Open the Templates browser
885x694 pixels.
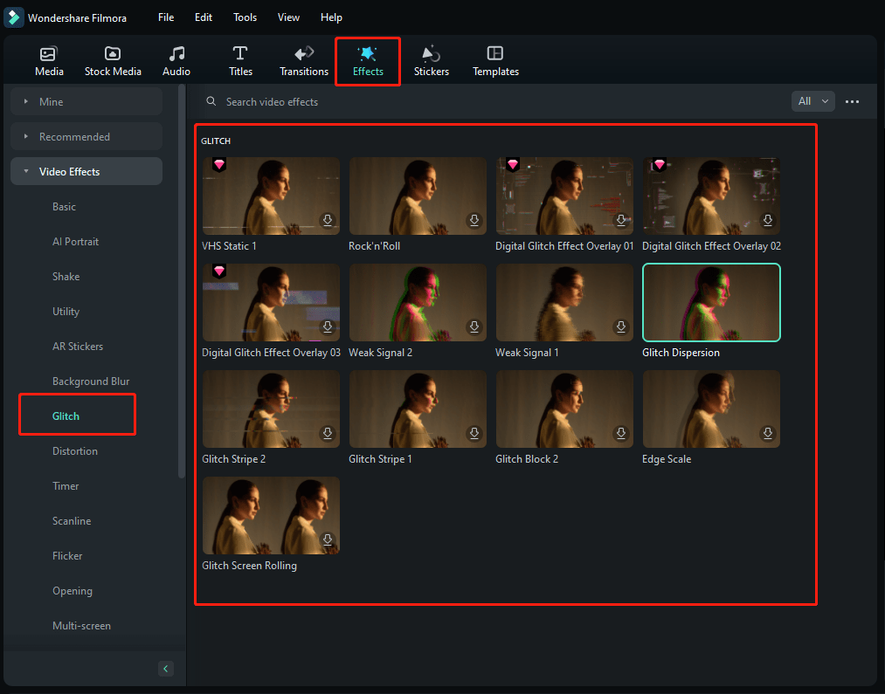click(495, 59)
